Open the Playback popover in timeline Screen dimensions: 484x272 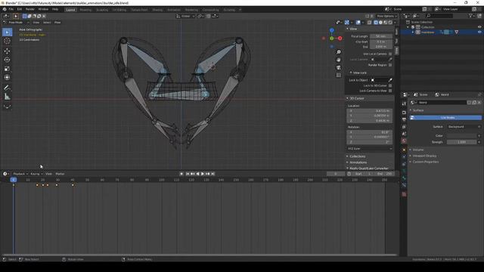point(20,174)
